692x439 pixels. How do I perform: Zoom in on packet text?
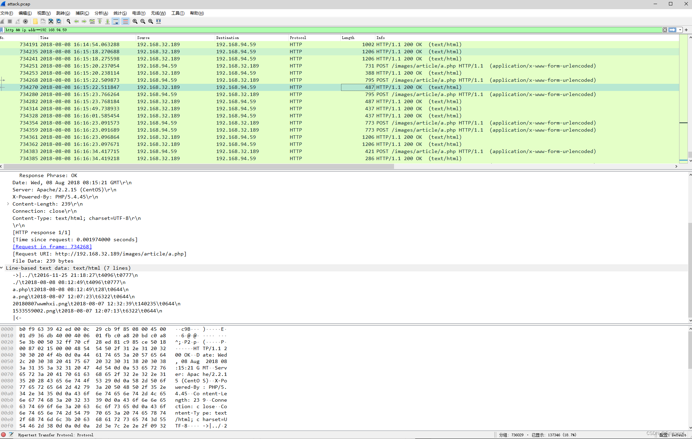click(135, 21)
